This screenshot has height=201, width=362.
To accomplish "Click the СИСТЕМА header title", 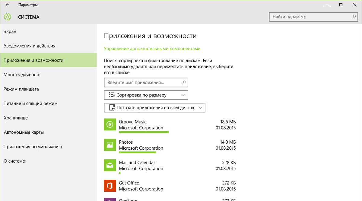I will tap(29, 17).
